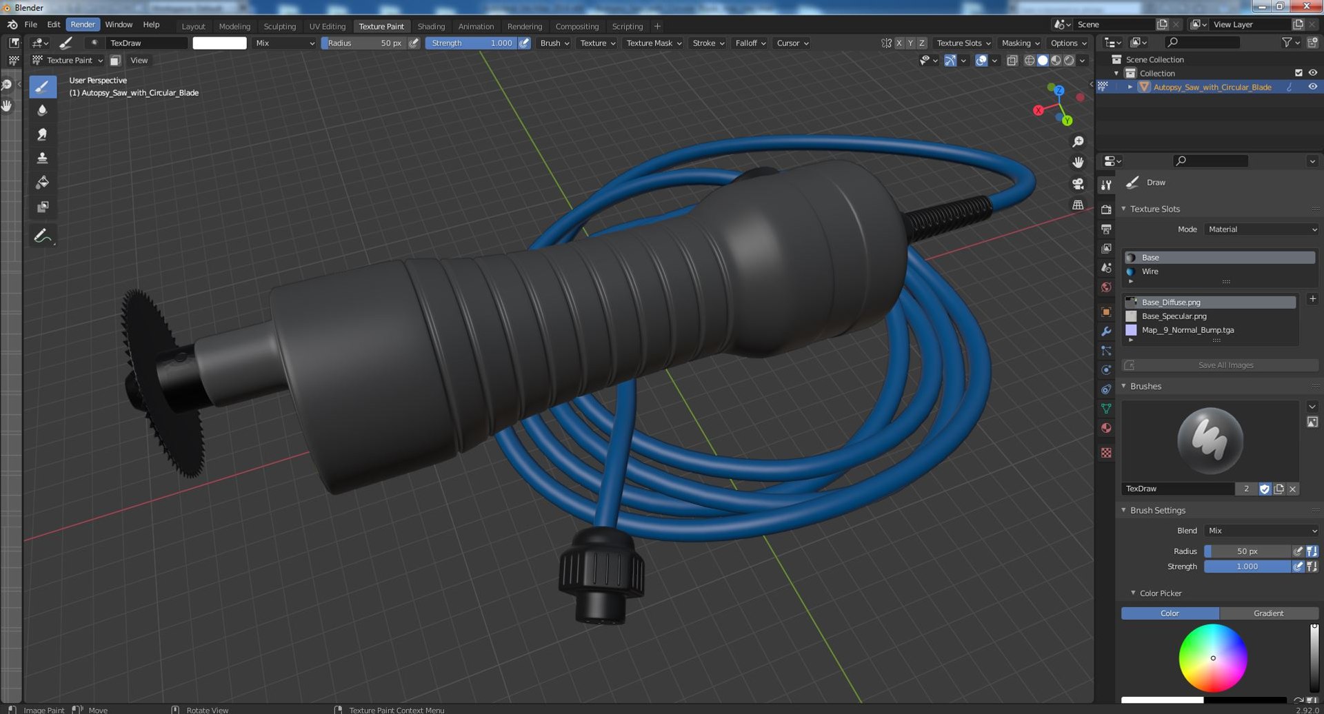This screenshot has width=1324, height=714.
Task: Open Texture Paint mode dropdown
Action: 68,61
